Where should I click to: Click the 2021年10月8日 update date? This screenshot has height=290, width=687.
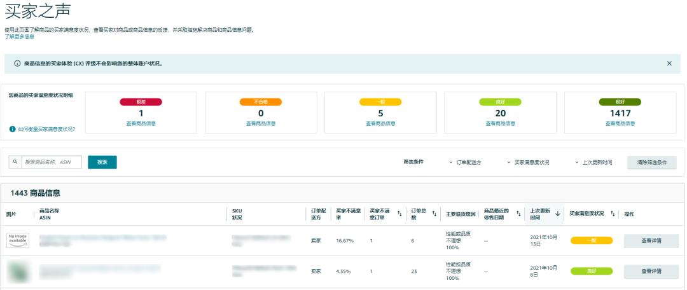pyautogui.click(x=543, y=271)
